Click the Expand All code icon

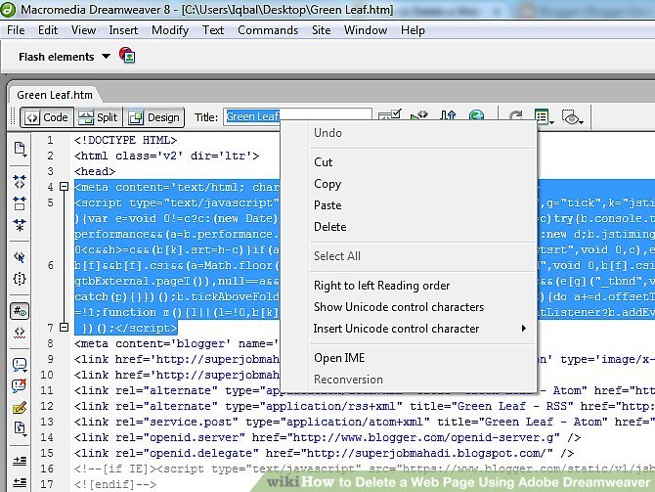point(20,224)
